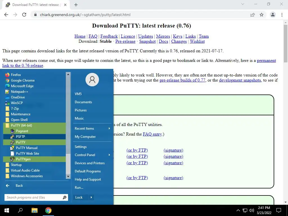Go back using browser back arrow
Viewport: 288px width, 216px height.
(6, 15)
